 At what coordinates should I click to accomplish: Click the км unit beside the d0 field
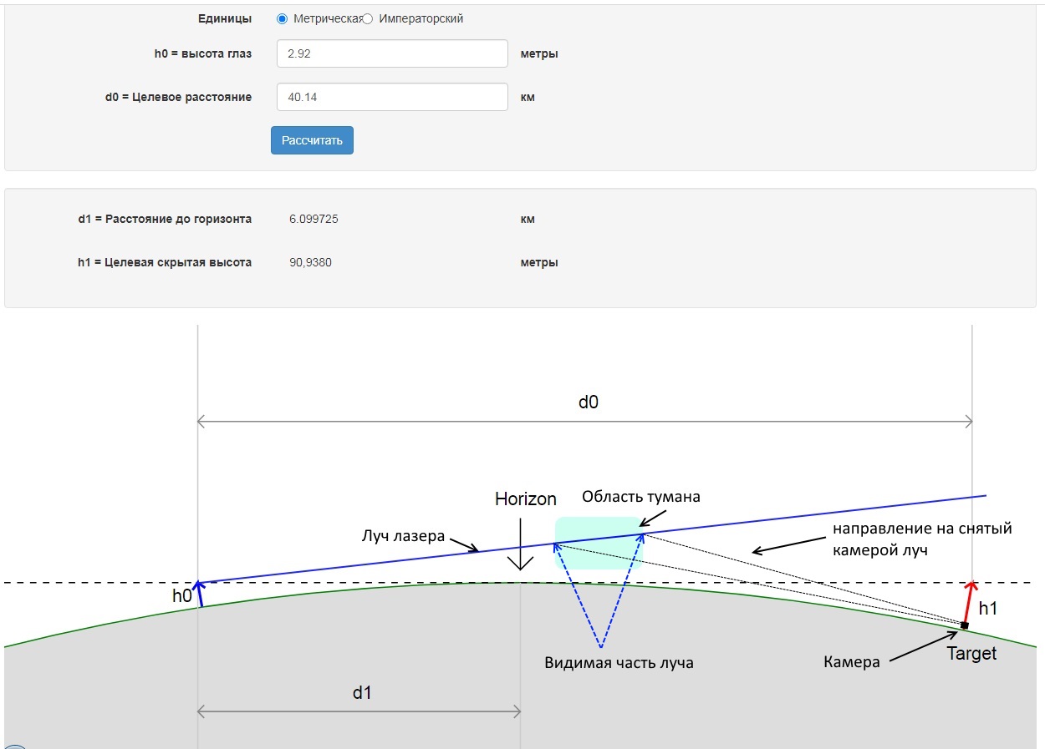pos(528,98)
